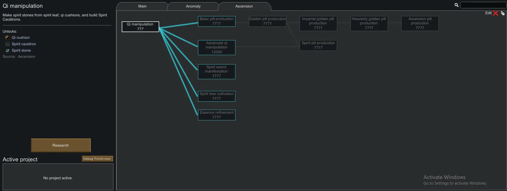The image size is (507, 191).
Task: Click the Debug: Finish now button
Action: pos(97,159)
